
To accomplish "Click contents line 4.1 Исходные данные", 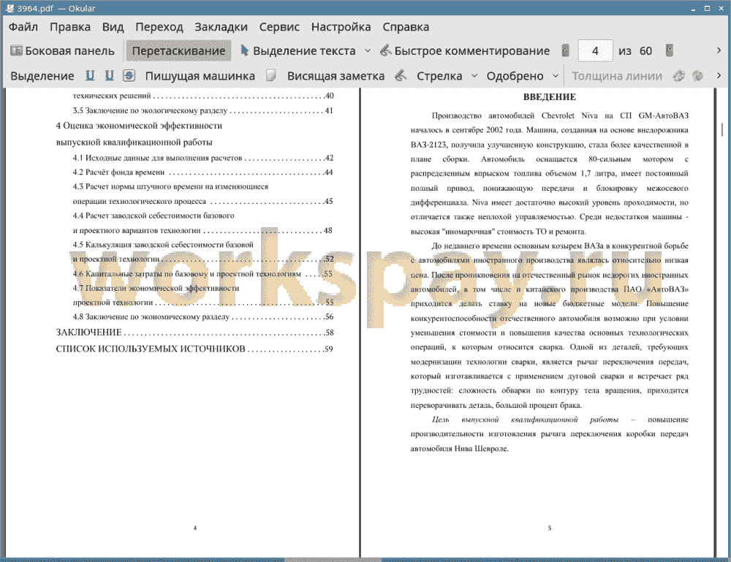I will (x=202, y=158).
